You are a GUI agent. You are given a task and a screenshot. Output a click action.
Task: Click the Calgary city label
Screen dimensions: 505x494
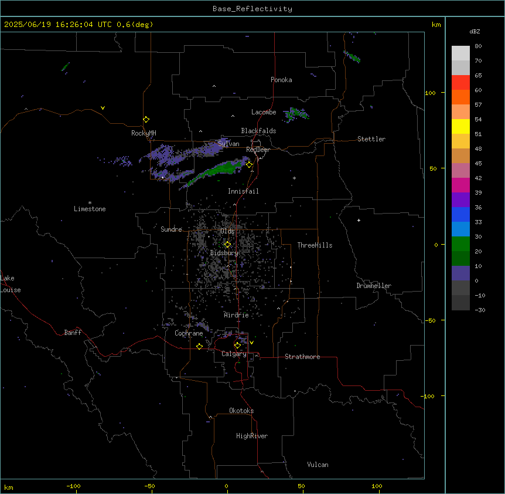234,354
